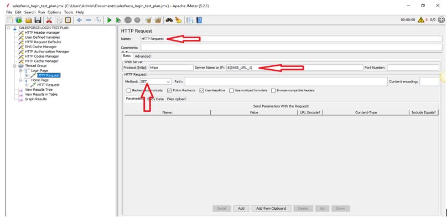The width and height of the screenshot is (447, 217).
Task: Select View Results Tree listener
Action: coord(39,90)
